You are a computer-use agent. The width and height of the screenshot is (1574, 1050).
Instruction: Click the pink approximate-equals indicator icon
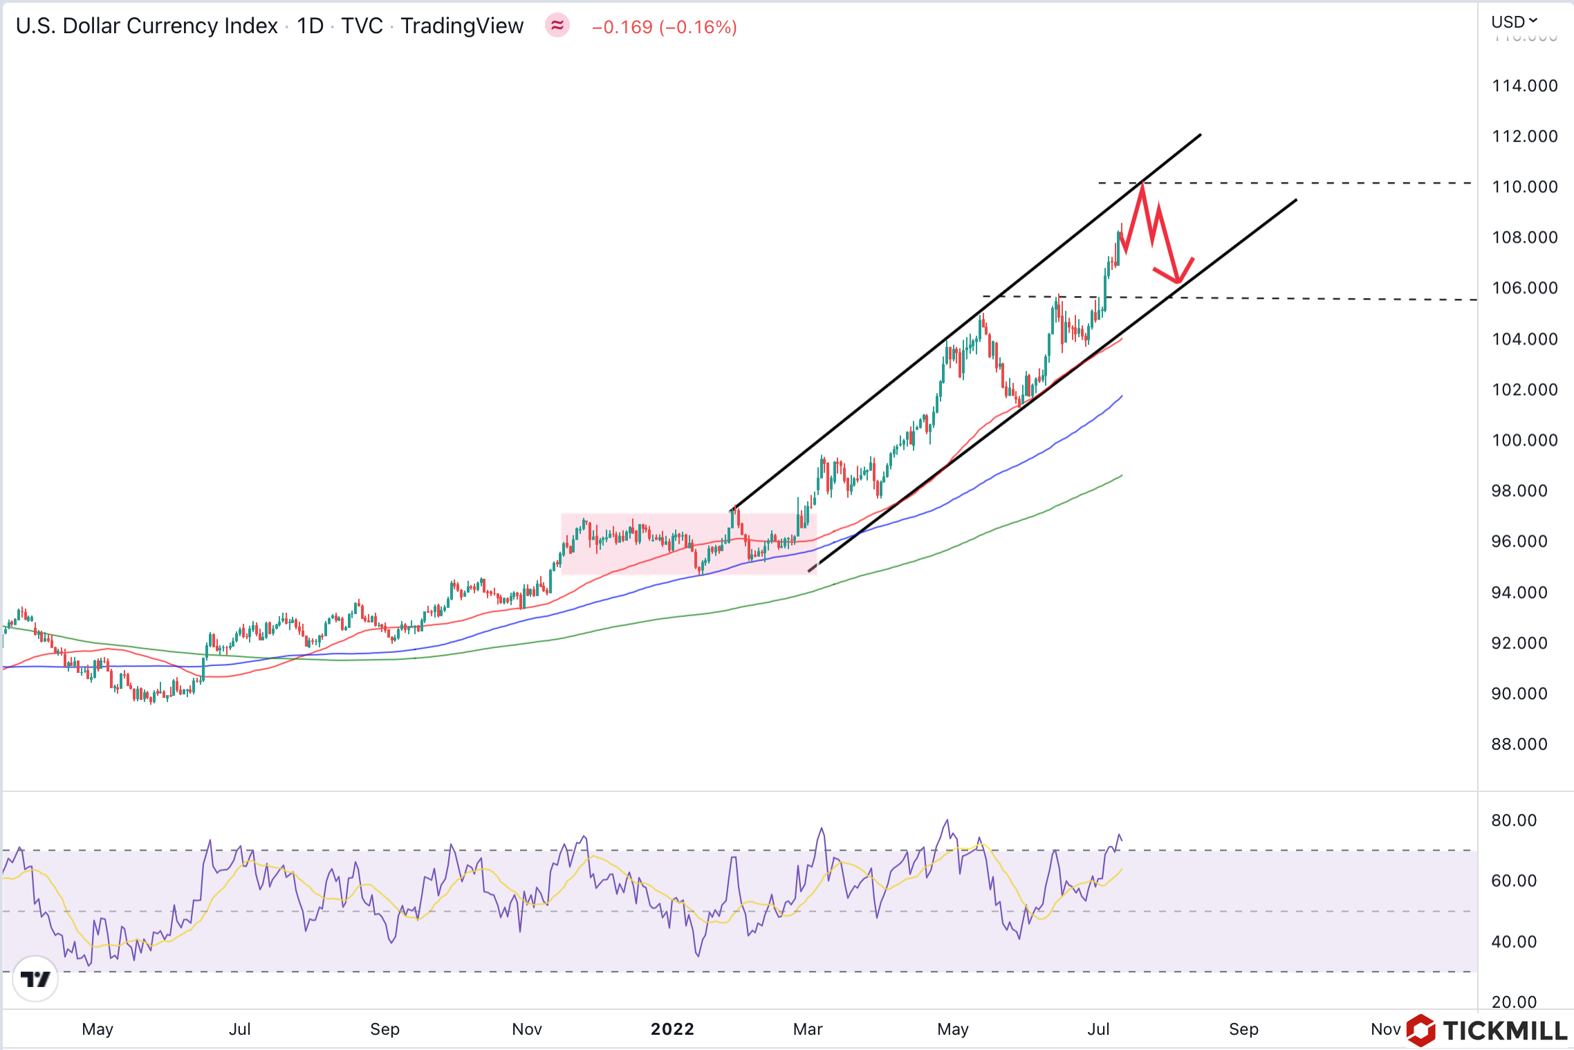(x=557, y=26)
